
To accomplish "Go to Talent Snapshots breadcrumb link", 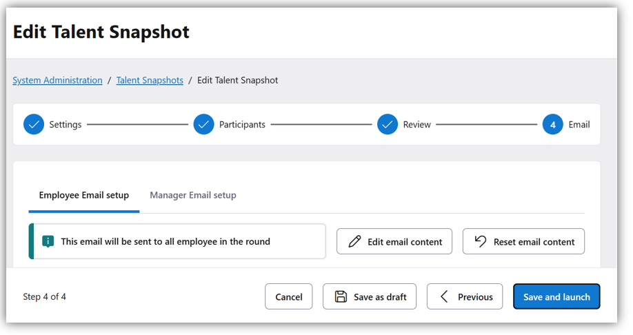I will coord(150,81).
